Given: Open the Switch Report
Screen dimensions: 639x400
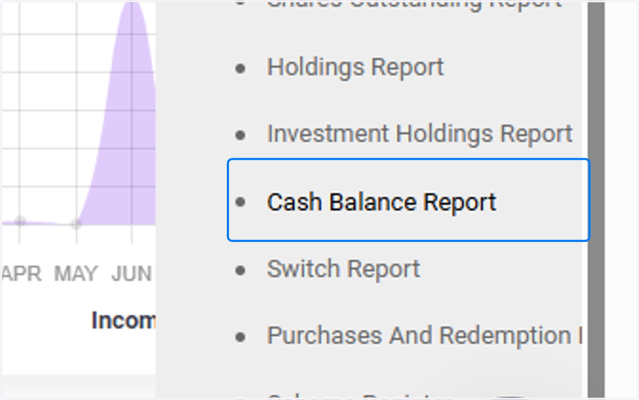Looking at the screenshot, I should click(343, 270).
